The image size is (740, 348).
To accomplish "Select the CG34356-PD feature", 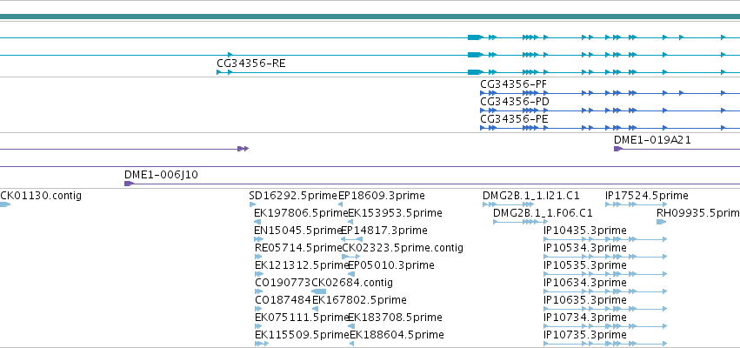I will coord(610,110).
